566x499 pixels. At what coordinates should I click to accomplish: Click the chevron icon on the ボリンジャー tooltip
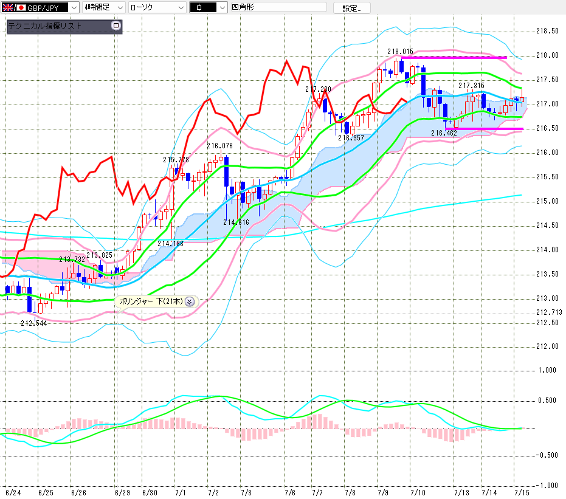[190, 301]
